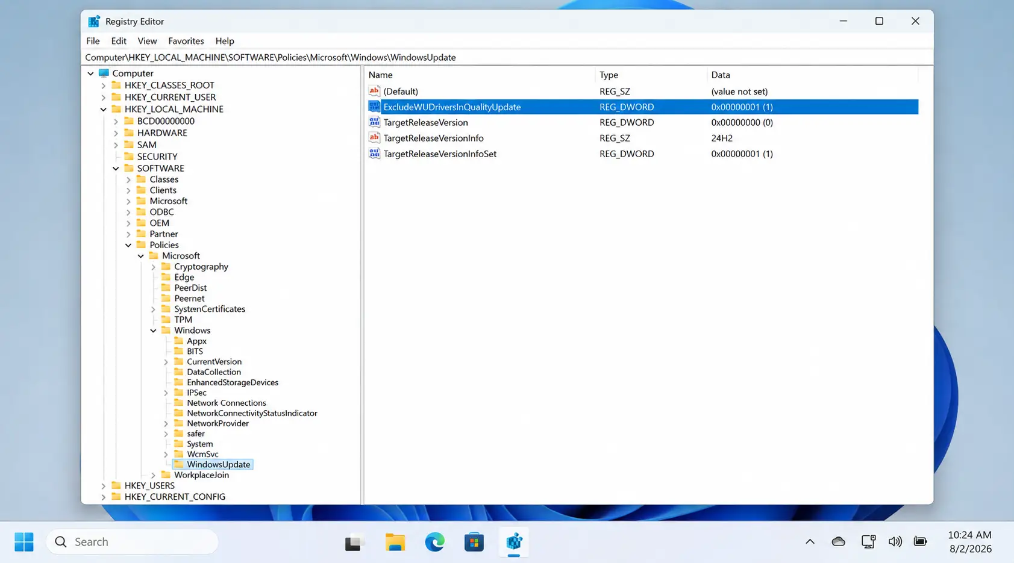Click the 24H2 data cell
1014x563 pixels.
click(722, 138)
